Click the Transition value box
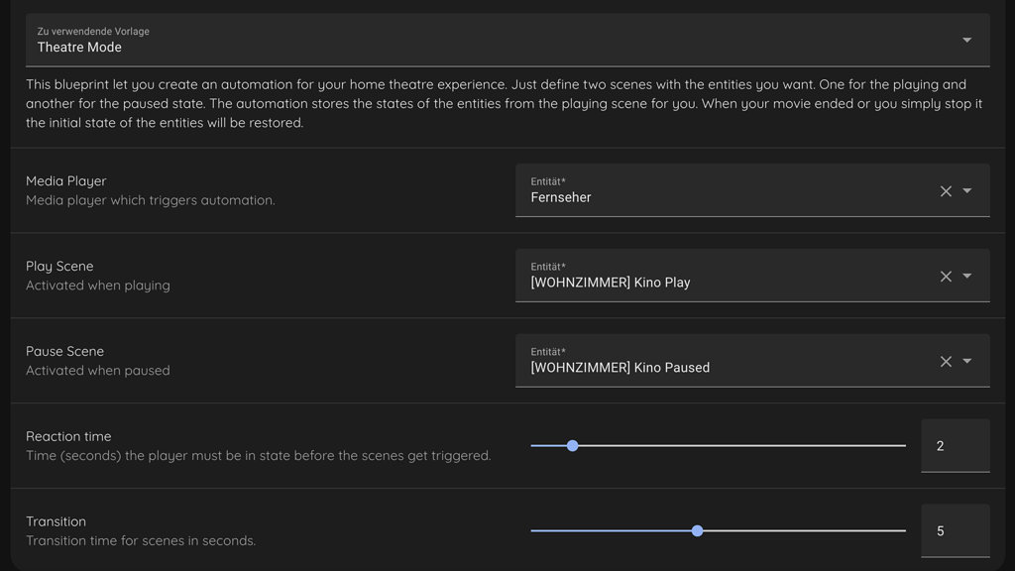Screen dimensions: 1015x571 click(x=955, y=530)
